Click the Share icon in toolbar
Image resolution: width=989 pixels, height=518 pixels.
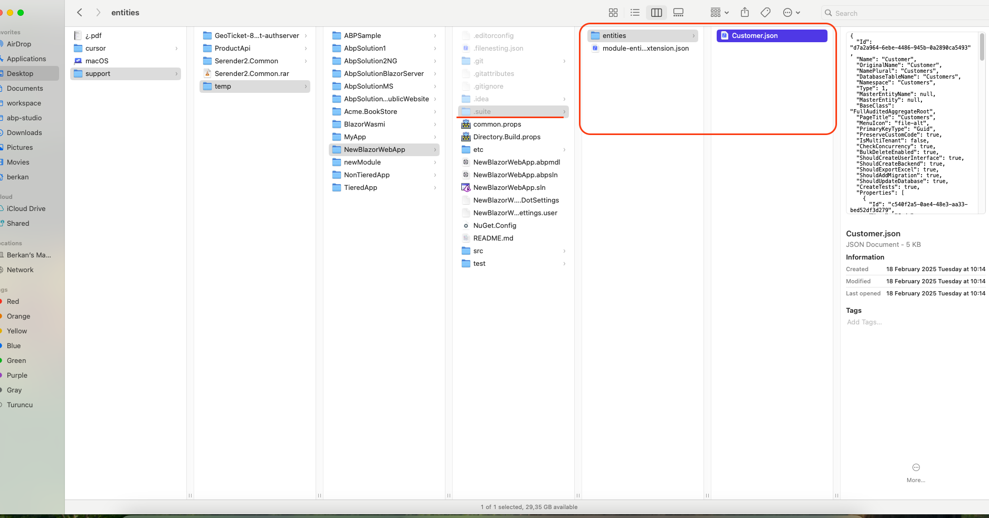point(745,13)
